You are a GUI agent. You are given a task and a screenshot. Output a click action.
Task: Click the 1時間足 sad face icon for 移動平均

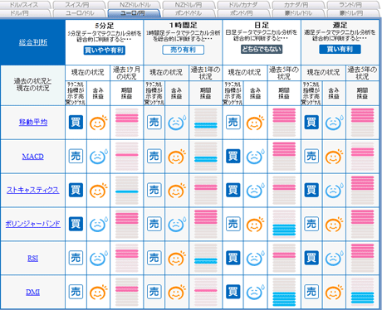[x=177, y=123]
